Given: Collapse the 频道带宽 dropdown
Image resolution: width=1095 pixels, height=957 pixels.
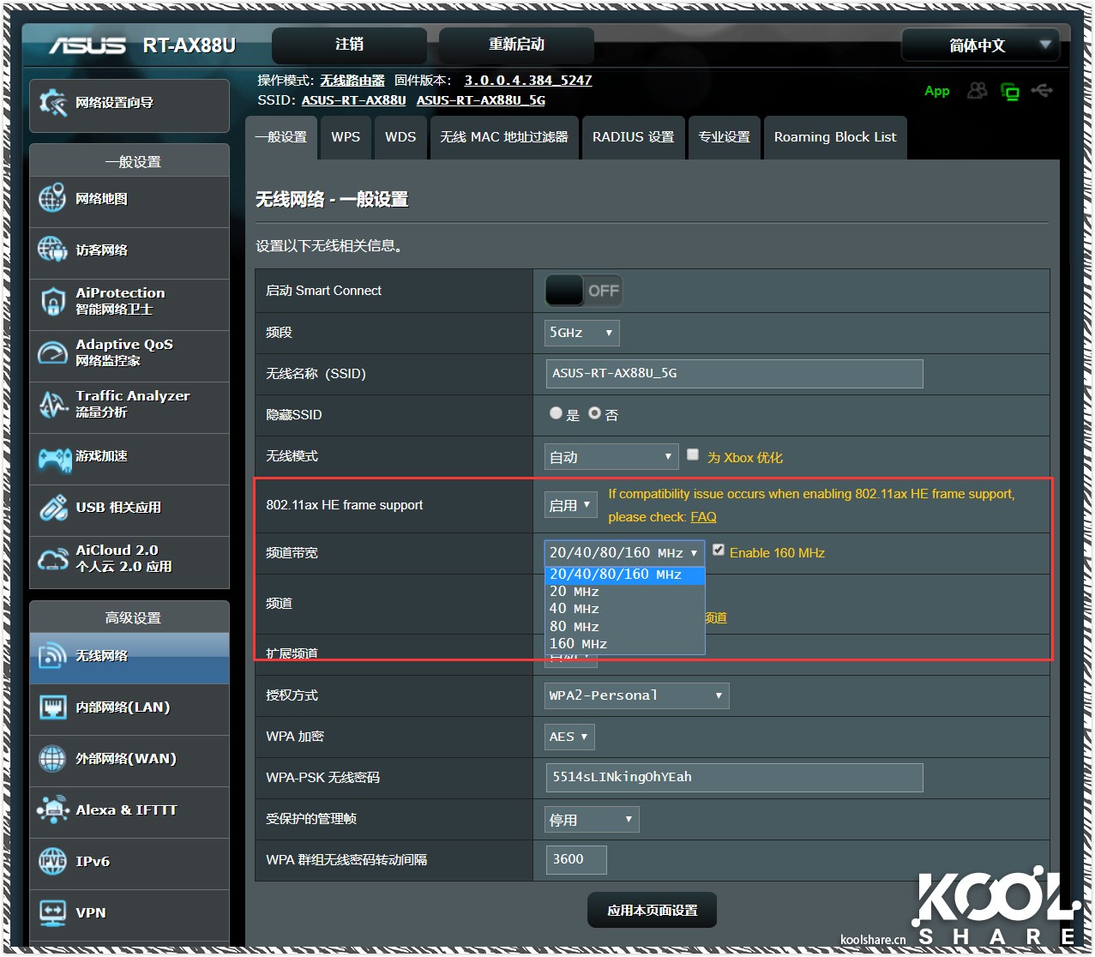Looking at the screenshot, I should click(624, 553).
